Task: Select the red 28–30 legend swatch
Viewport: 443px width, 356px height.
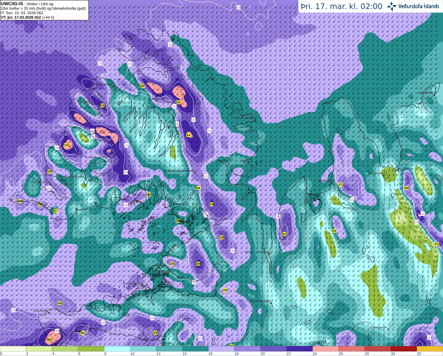Action: (377, 349)
